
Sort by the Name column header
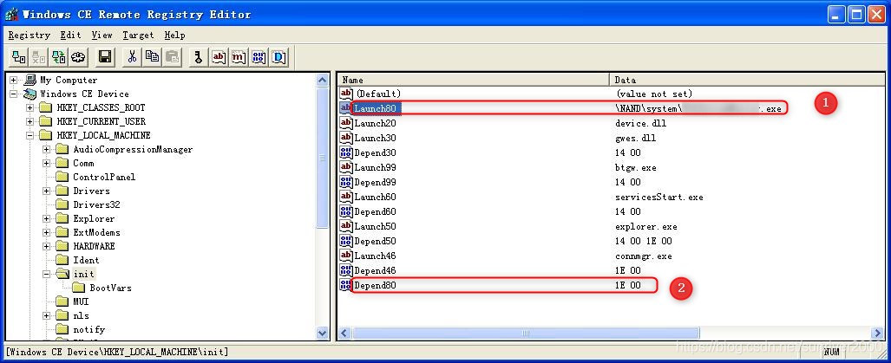(474, 80)
